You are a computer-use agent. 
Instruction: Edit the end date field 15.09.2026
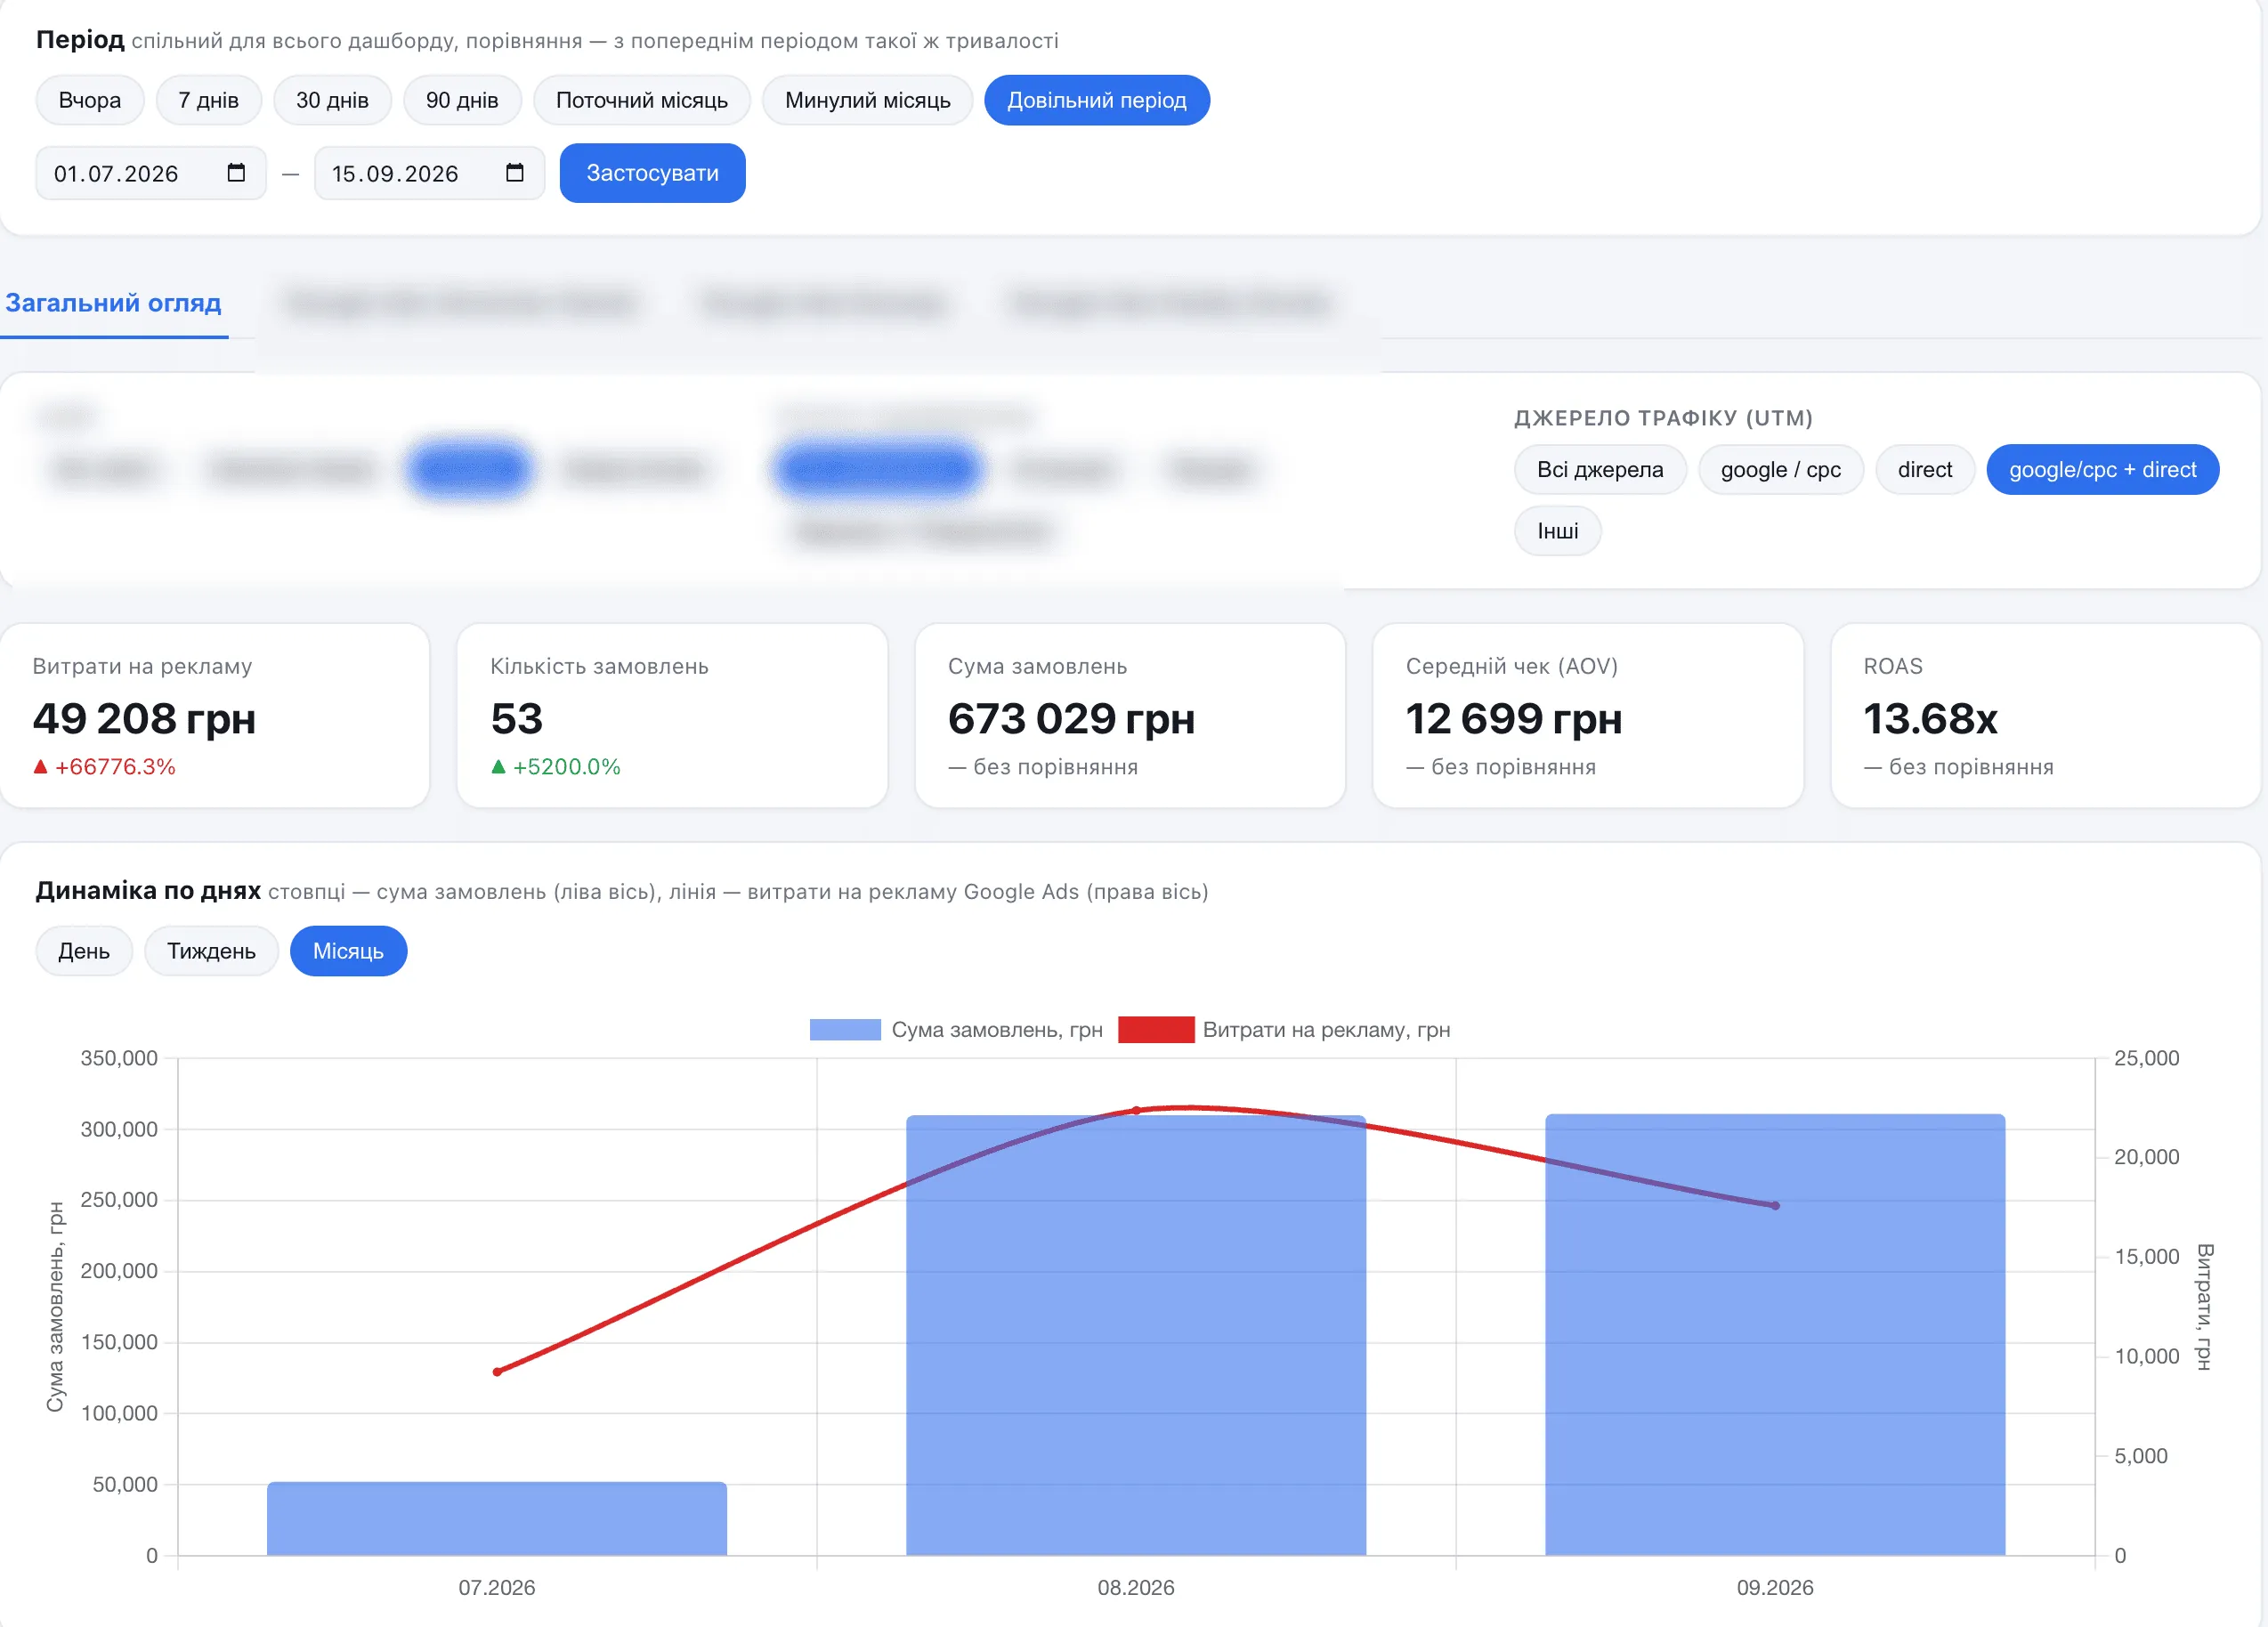point(429,173)
